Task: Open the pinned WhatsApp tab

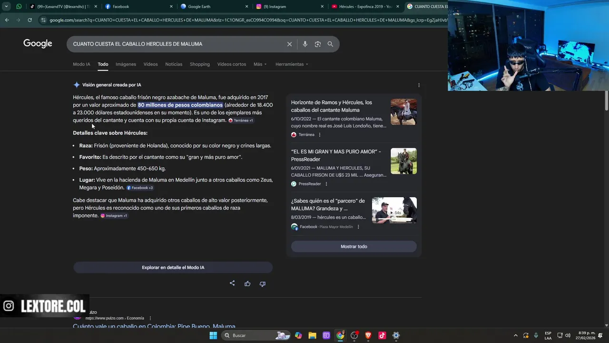Action: [x=19, y=6]
